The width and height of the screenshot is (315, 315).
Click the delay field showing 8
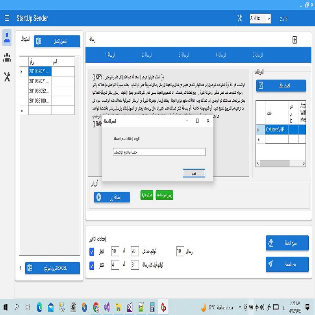[x=135, y=265]
